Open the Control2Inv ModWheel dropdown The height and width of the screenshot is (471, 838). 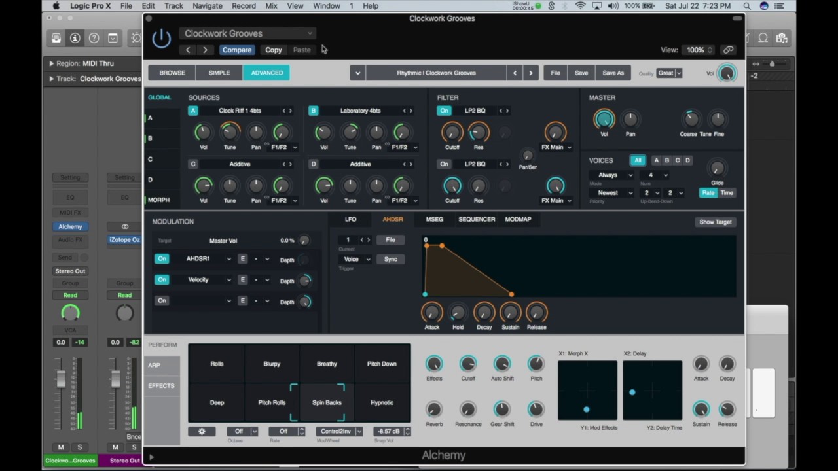pos(339,431)
